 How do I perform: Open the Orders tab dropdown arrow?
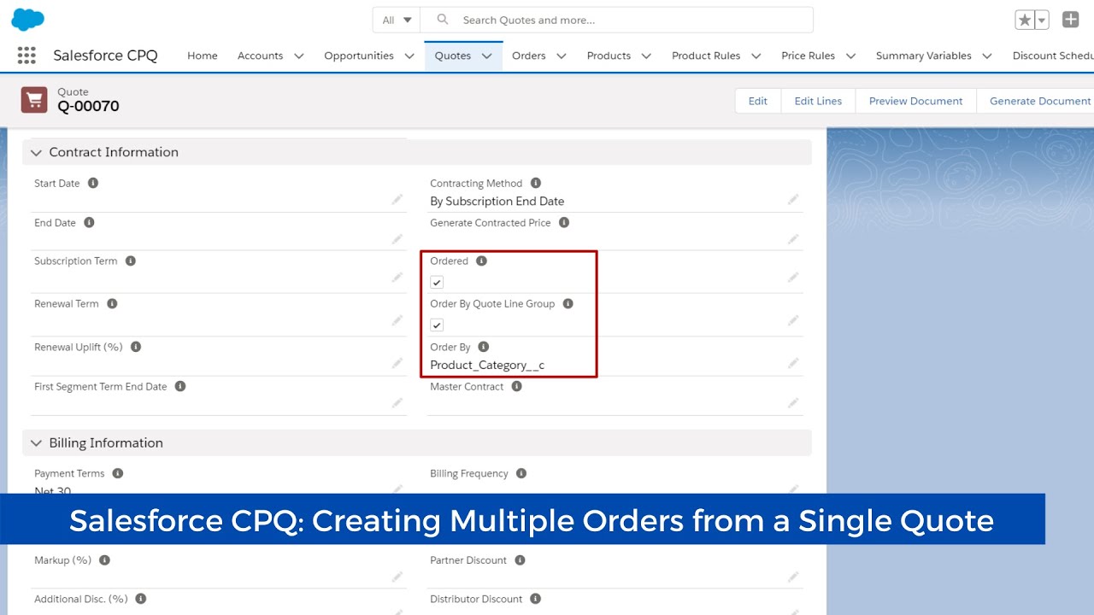[x=562, y=56]
